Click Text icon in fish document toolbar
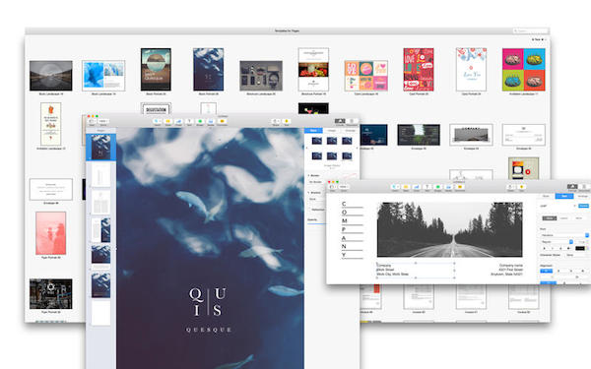 pos(189,121)
